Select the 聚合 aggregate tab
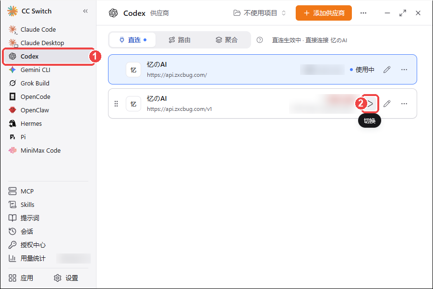Viewport: 433px width, 289px height. click(227, 40)
